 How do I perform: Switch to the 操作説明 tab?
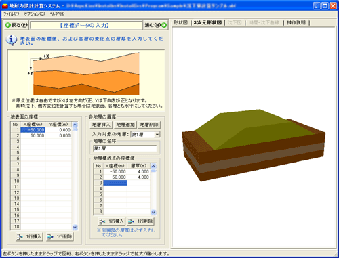pyautogui.click(x=296, y=22)
